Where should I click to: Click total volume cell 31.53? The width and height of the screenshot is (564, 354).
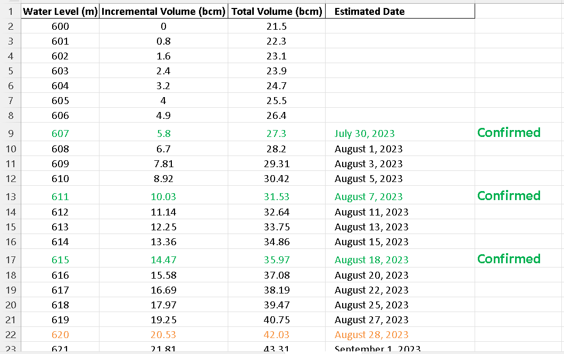[277, 196]
